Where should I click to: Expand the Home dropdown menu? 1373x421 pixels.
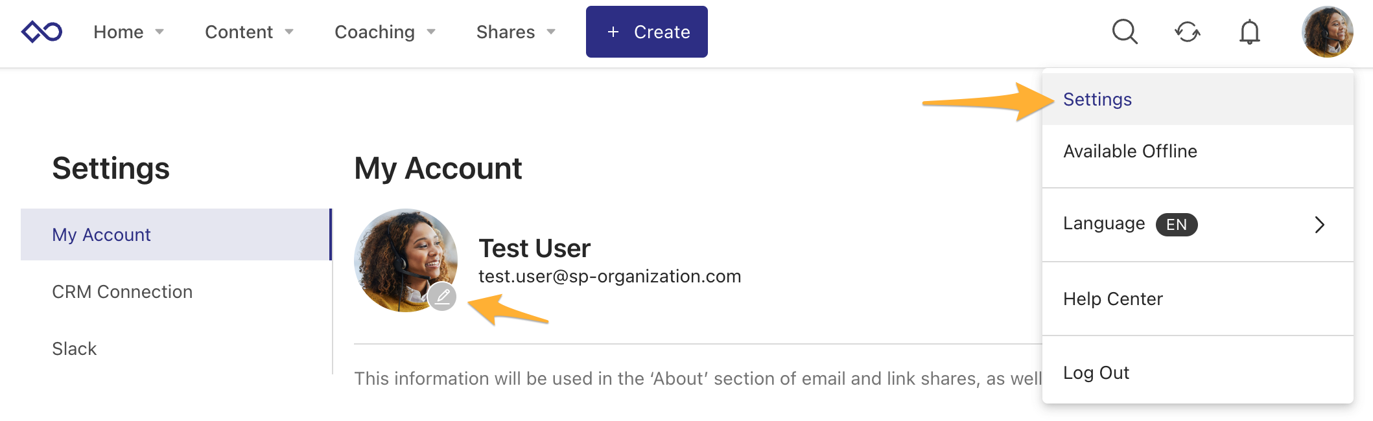pyautogui.click(x=128, y=32)
